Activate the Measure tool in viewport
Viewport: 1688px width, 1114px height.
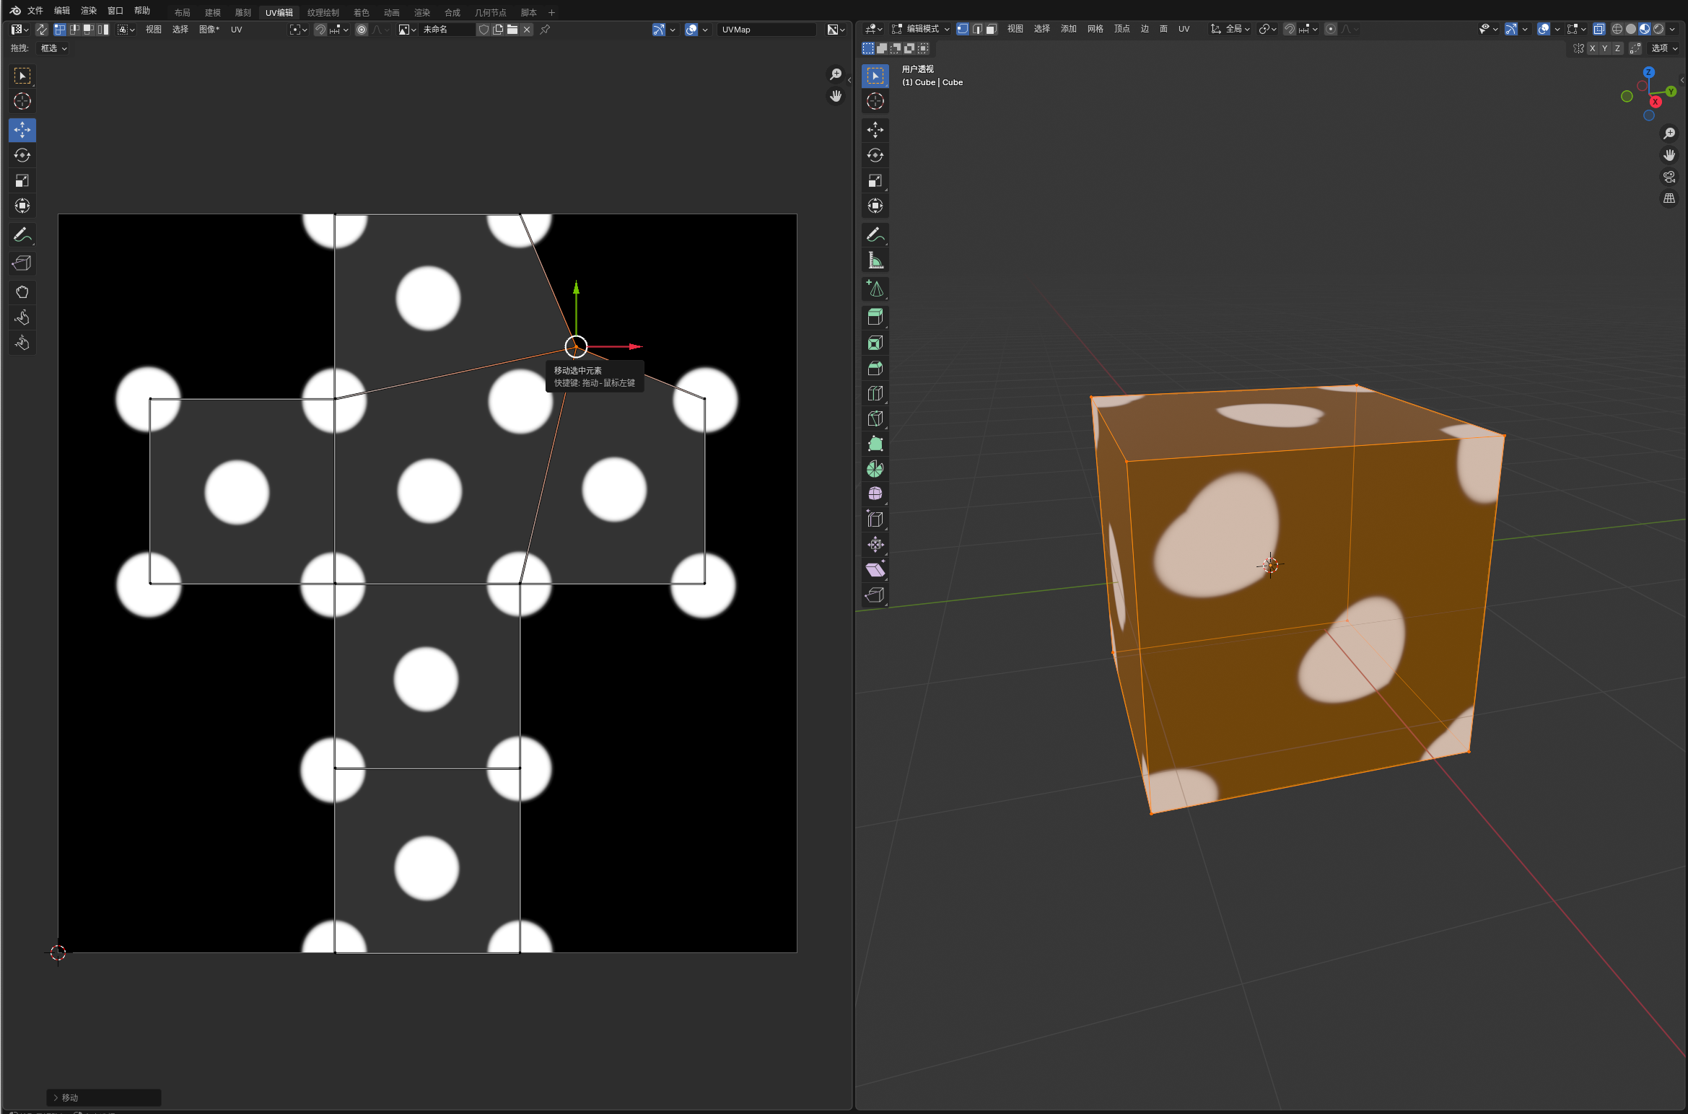click(x=875, y=260)
